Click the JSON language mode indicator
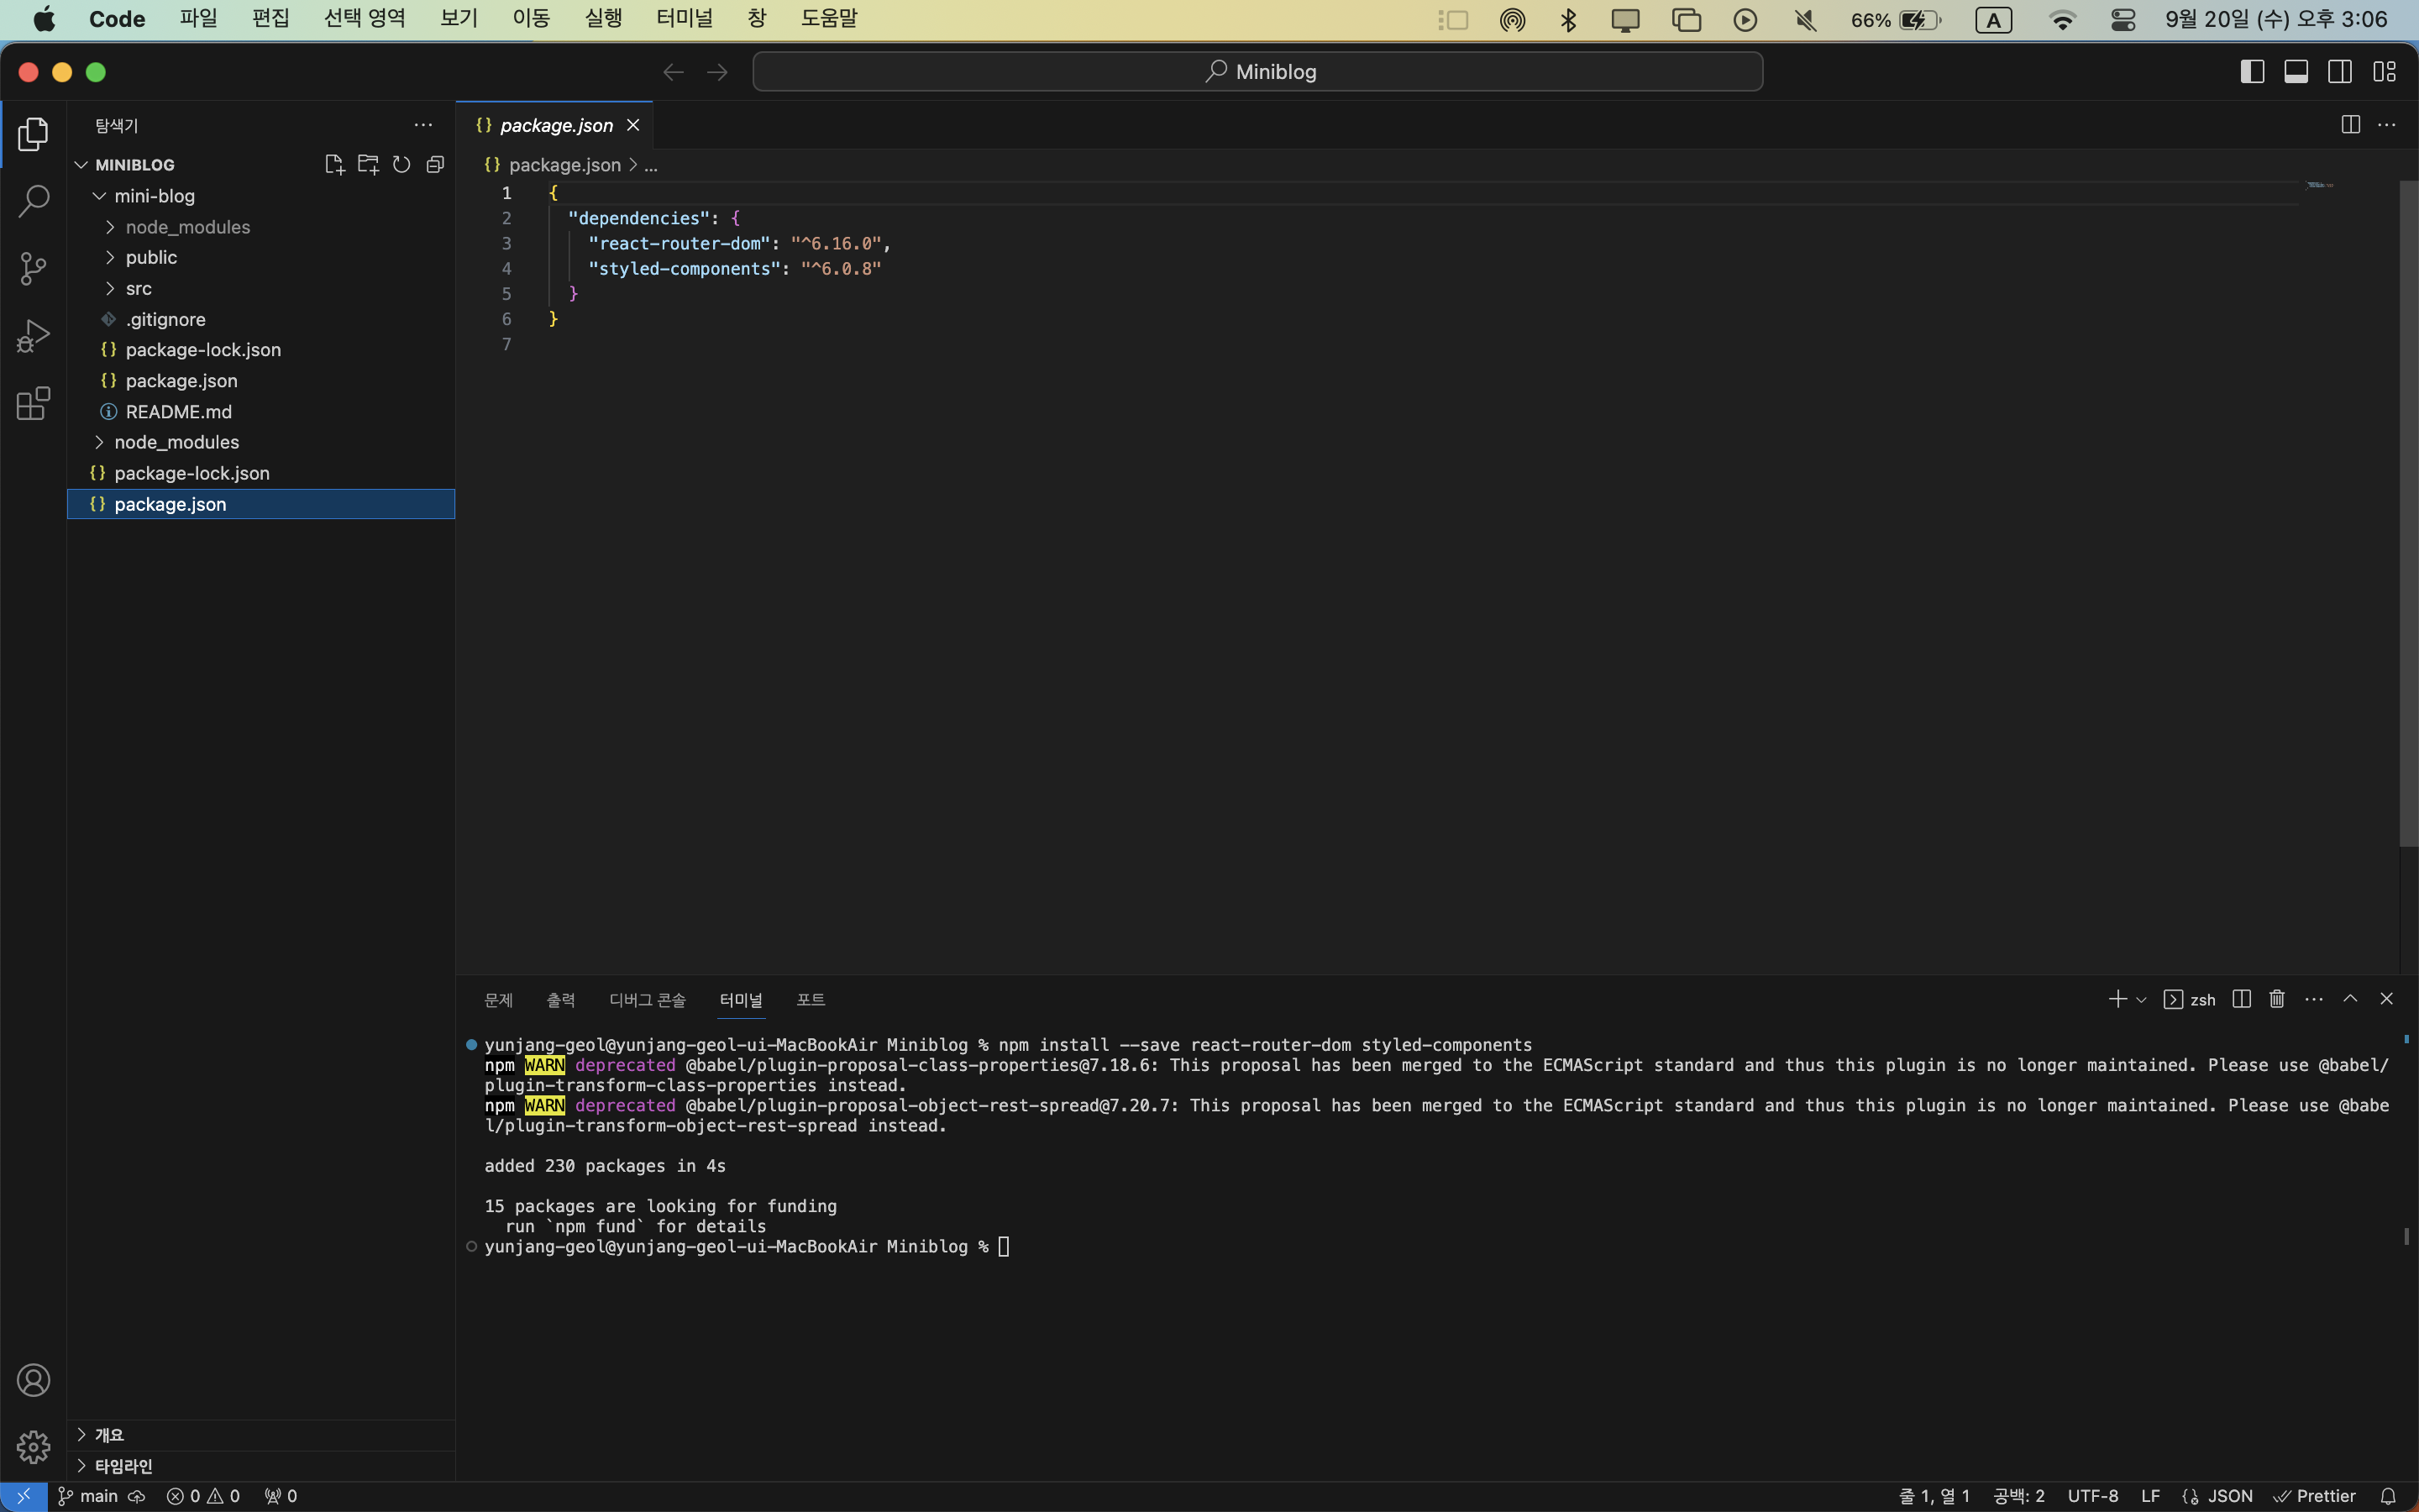This screenshot has width=2419, height=1512. [x=2229, y=1496]
